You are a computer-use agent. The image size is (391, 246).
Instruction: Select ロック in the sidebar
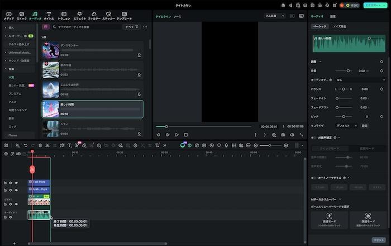click(x=12, y=126)
